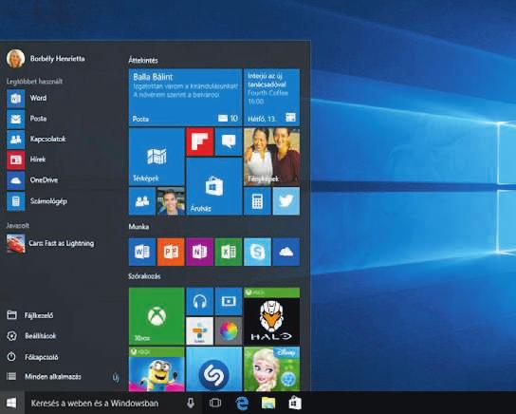Open Minion game tile
This screenshot has width=516, height=414.
point(157,368)
